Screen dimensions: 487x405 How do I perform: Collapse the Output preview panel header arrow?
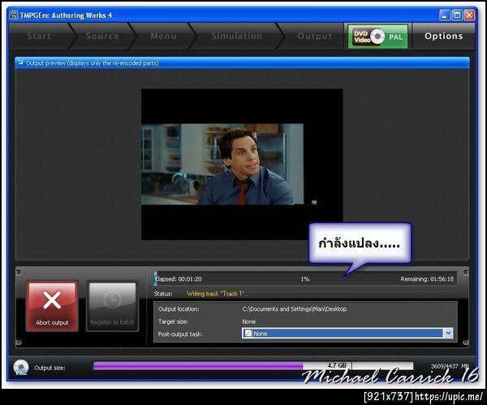pyautogui.click(x=20, y=62)
